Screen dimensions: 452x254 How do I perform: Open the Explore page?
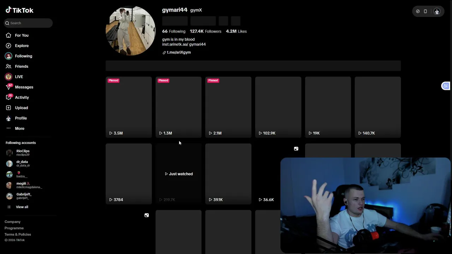click(x=22, y=46)
